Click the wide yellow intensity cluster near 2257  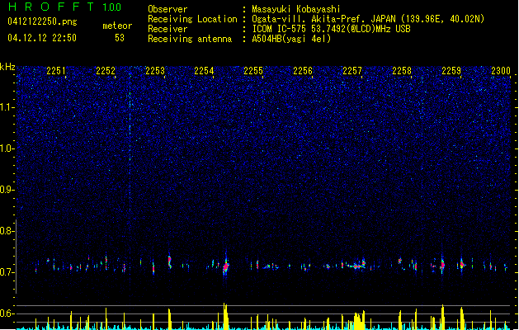click(359, 320)
